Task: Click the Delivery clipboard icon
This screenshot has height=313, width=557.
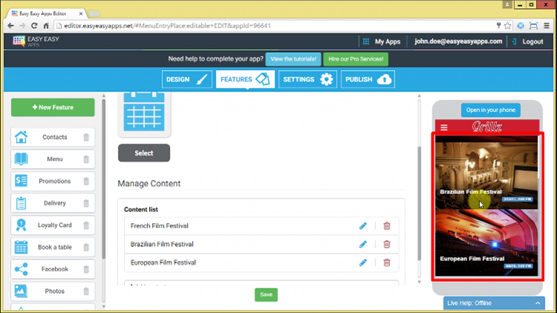Action: coord(21,203)
